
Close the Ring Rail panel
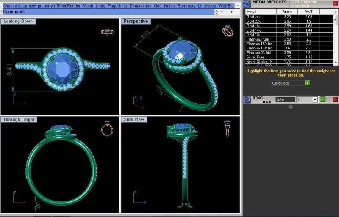click(x=335, y=99)
